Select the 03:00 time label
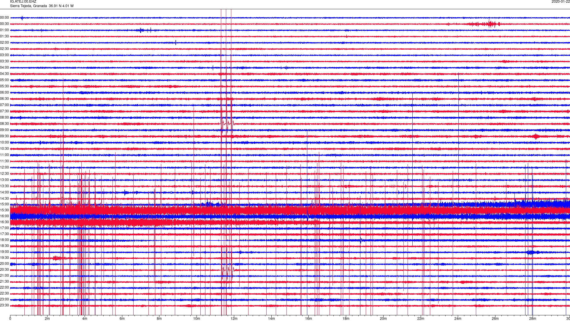The image size is (570, 321). click(4, 55)
